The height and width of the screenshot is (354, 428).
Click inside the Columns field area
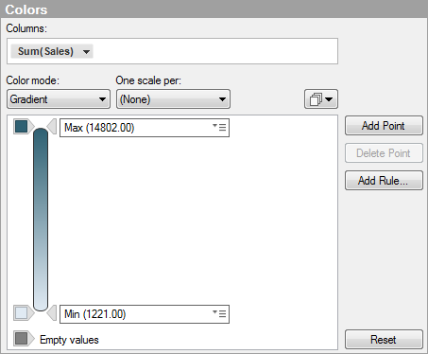tap(172, 51)
